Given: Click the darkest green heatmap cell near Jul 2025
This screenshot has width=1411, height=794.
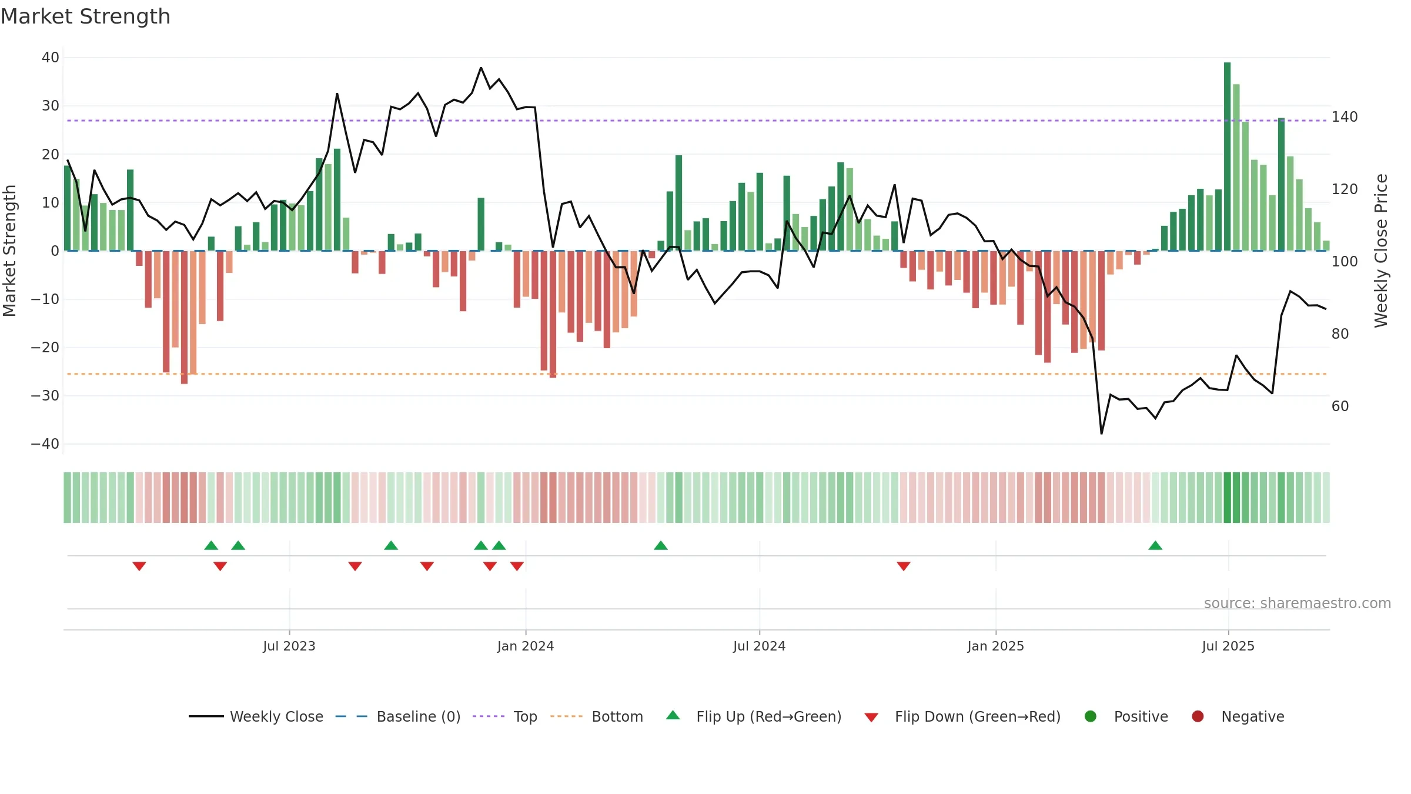Looking at the screenshot, I should click(1227, 498).
